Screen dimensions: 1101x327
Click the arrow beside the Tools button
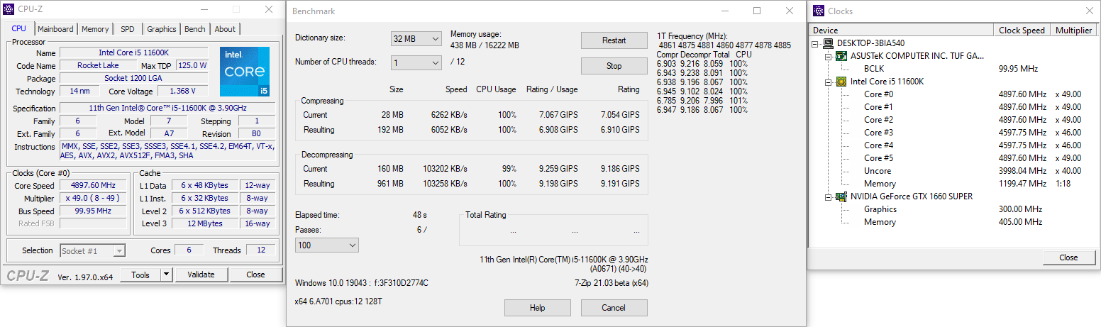[166, 275]
